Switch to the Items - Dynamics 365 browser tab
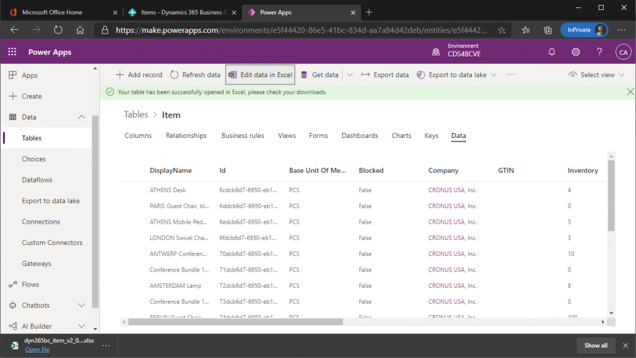Image resolution: width=636 pixels, height=358 pixels. pos(182,12)
